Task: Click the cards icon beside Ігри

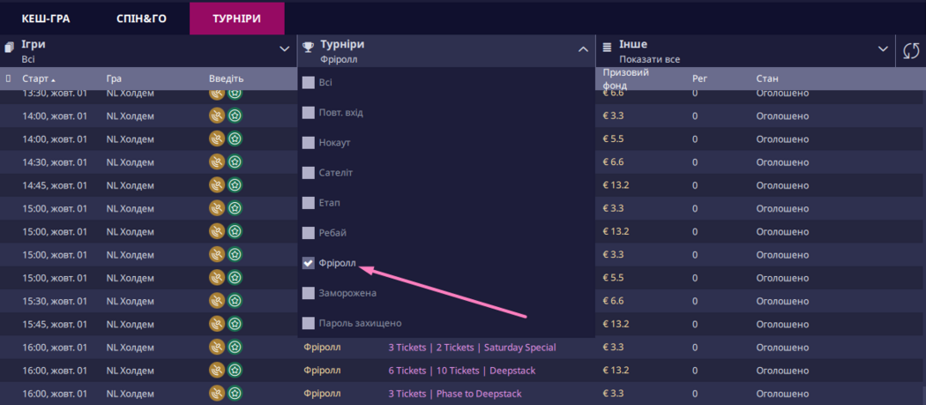Action: pyautogui.click(x=9, y=46)
